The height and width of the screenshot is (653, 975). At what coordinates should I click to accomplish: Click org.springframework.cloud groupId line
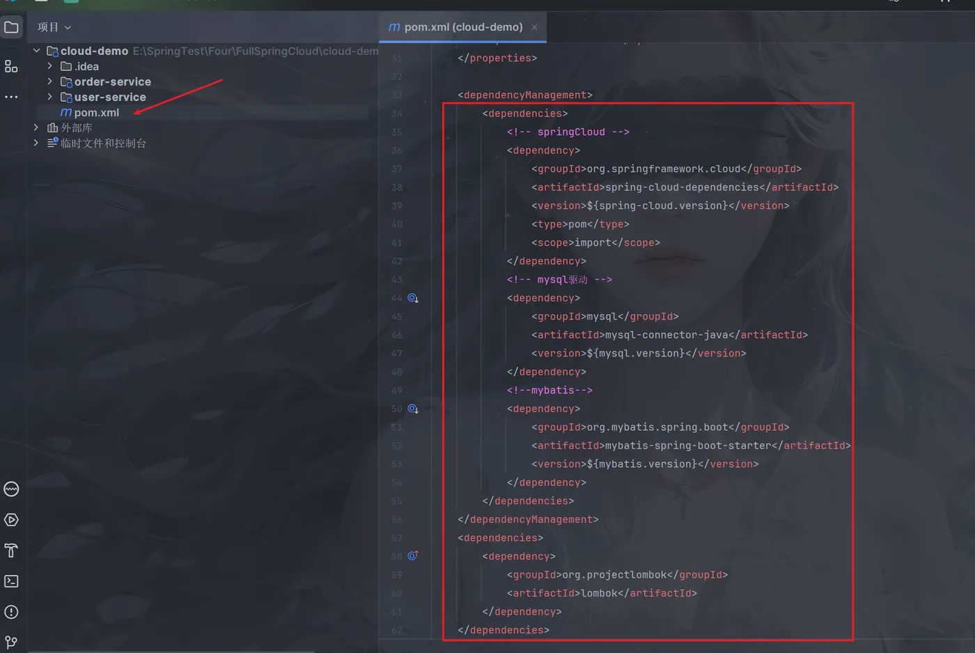coord(666,168)
